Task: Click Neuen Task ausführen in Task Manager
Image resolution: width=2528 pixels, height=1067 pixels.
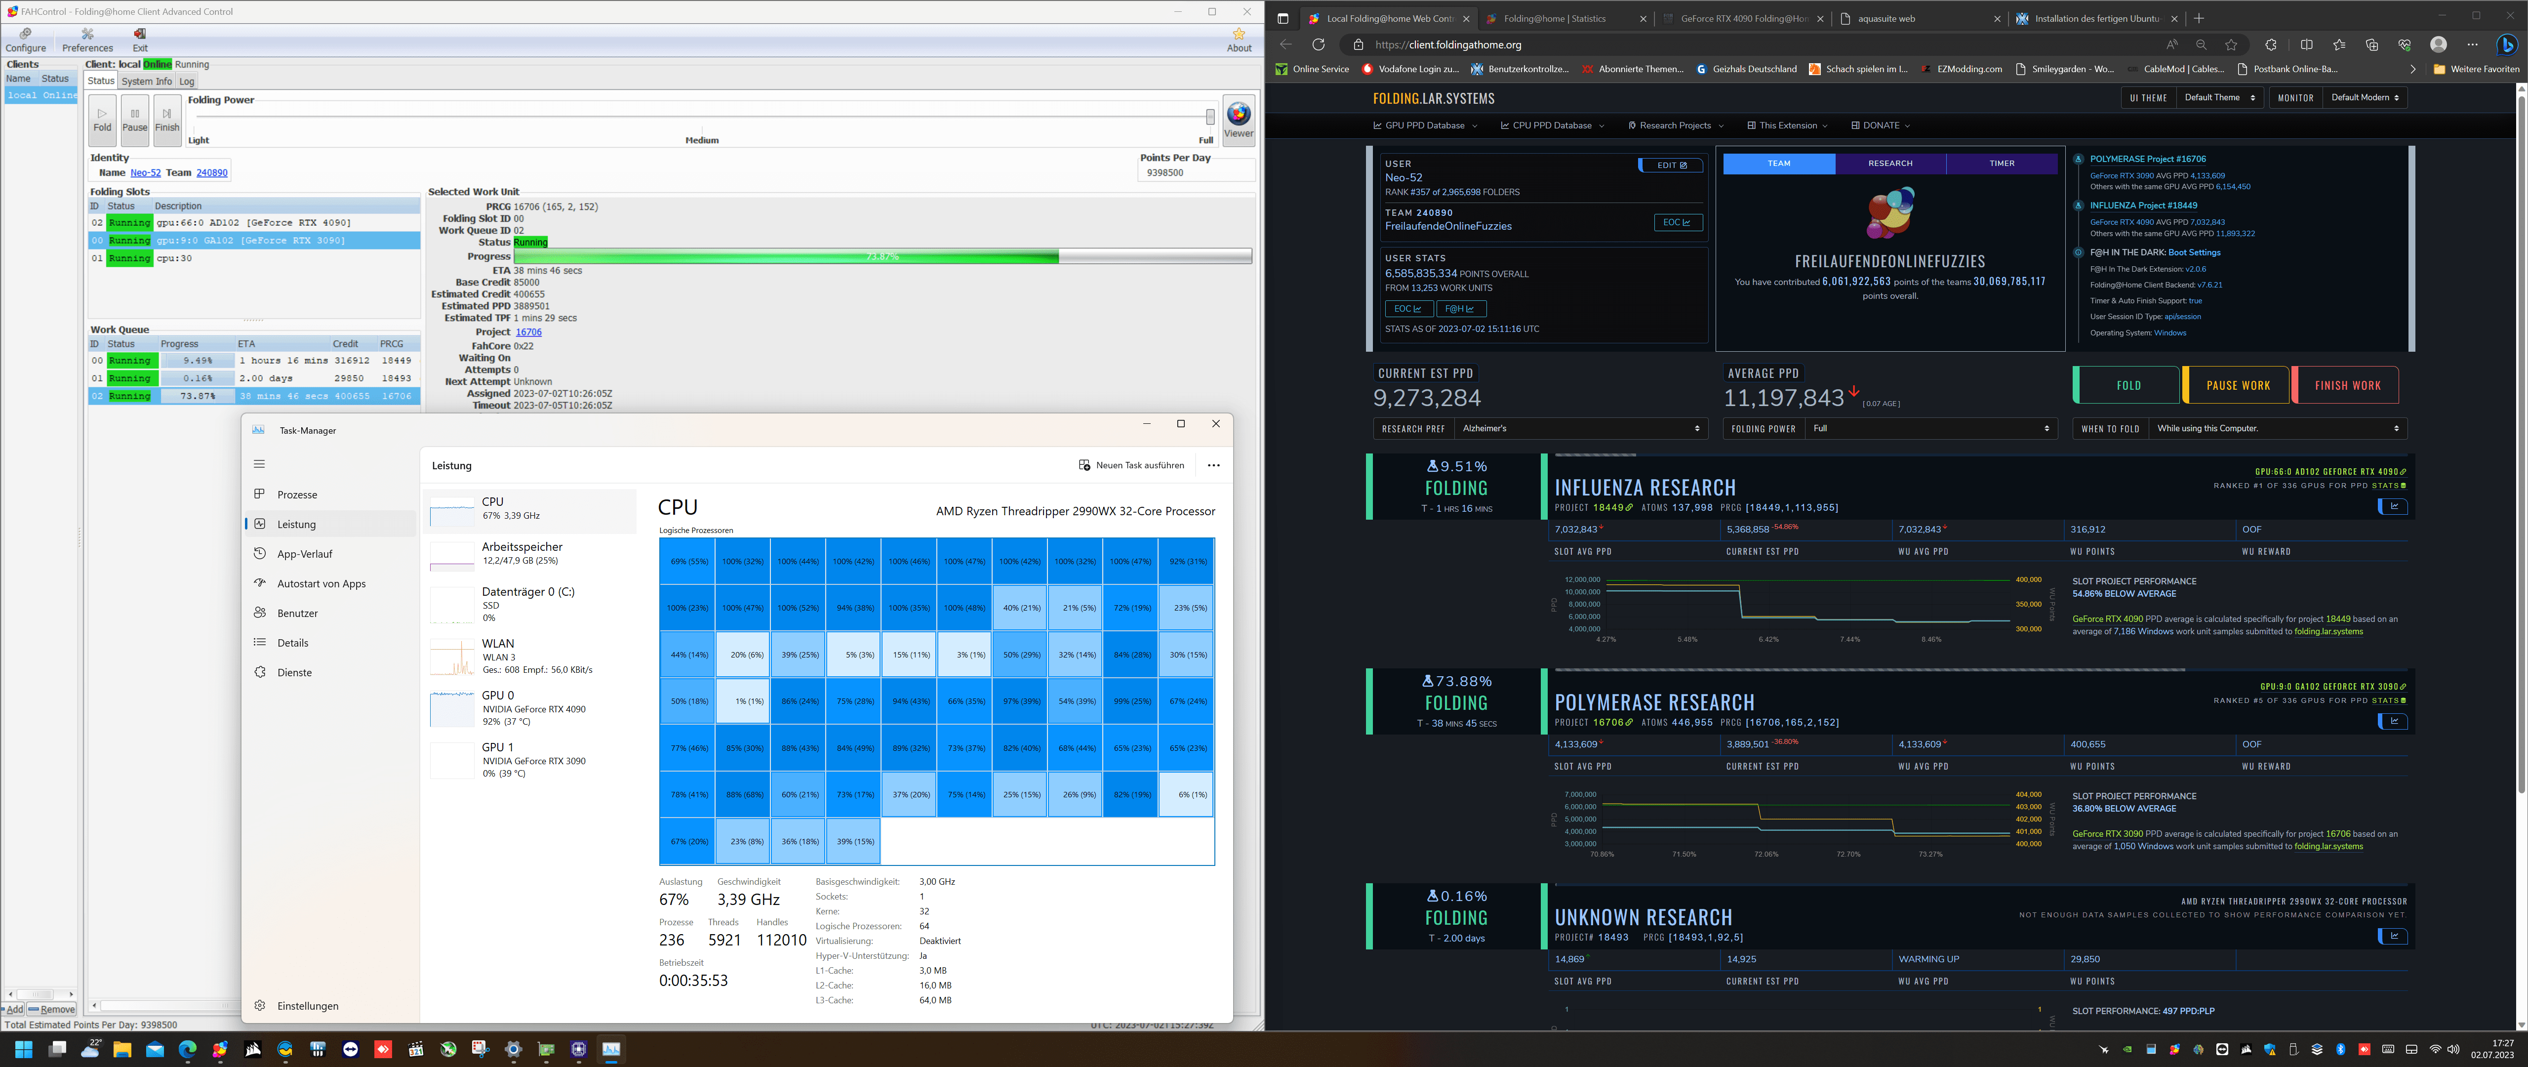Action: (x=1131, y=465)
